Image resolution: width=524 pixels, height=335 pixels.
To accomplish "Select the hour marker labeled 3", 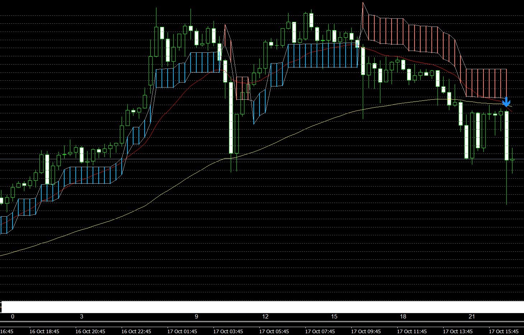I will [81, 316].
